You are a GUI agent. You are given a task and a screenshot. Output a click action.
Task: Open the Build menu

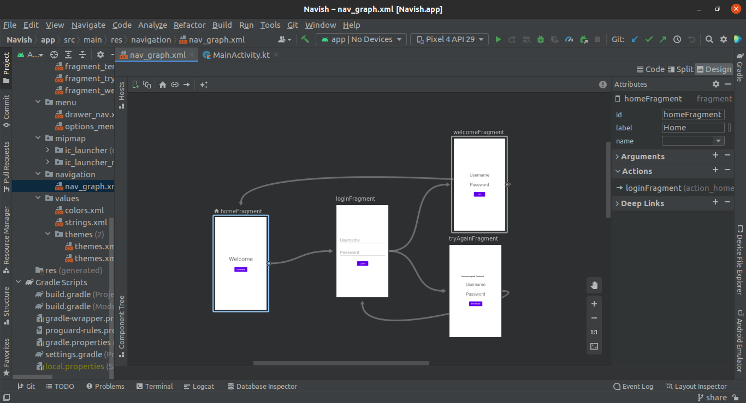pyautogui.click(x=222, y=25)
